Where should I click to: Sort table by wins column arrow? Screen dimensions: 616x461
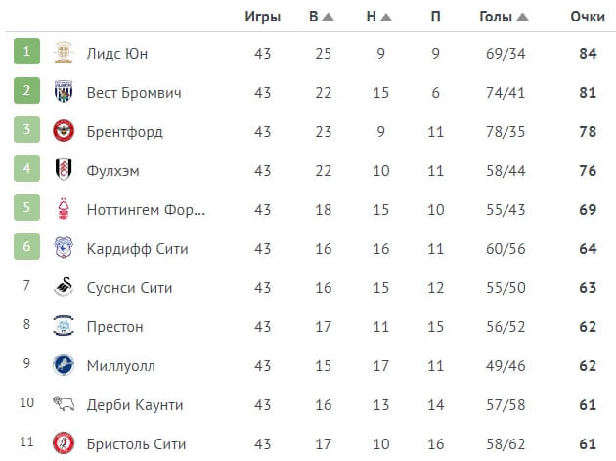329,17
